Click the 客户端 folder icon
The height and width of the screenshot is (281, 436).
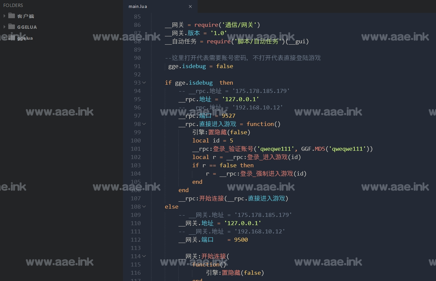[x=12, y=16]
